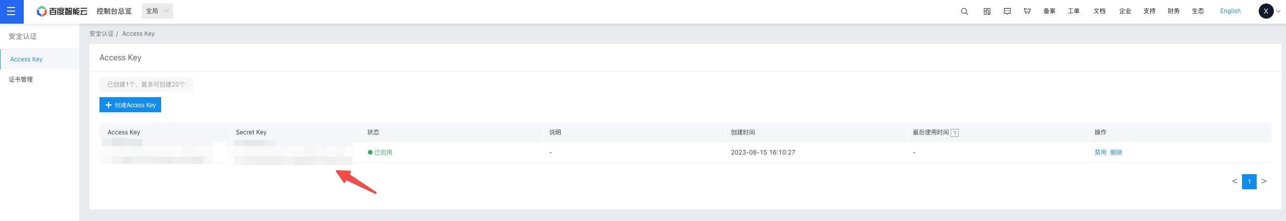The image size is (1286, 221).
Task: Open the search magnifier icon
Action: (x=964, y=11)
